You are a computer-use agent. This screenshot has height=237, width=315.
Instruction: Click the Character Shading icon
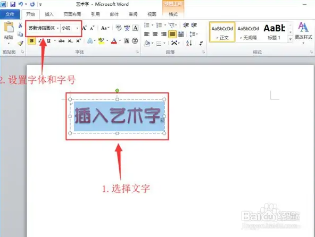click(127, 41)
